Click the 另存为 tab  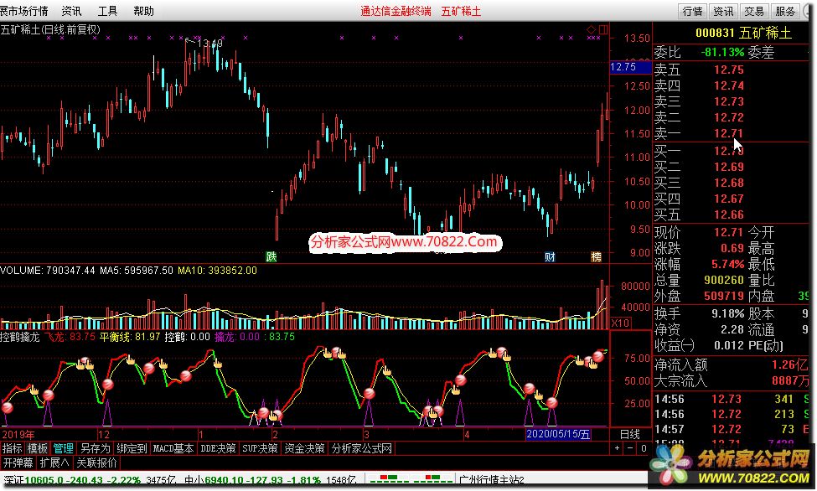[x=95, y=448]
